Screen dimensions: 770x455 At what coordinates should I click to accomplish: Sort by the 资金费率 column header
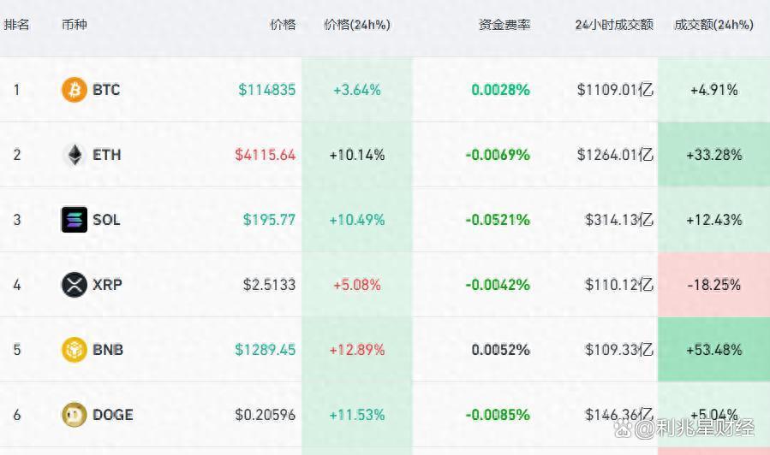coord(504,25)
